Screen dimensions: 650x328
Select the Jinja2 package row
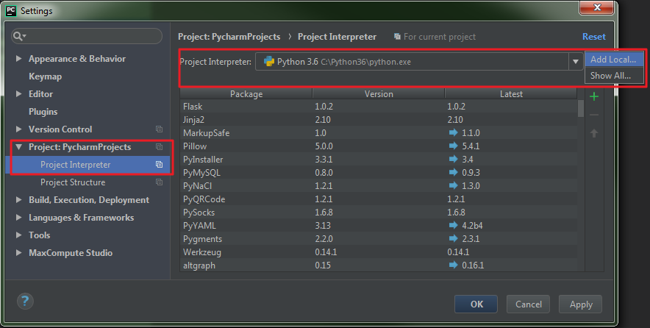(379, 119)
